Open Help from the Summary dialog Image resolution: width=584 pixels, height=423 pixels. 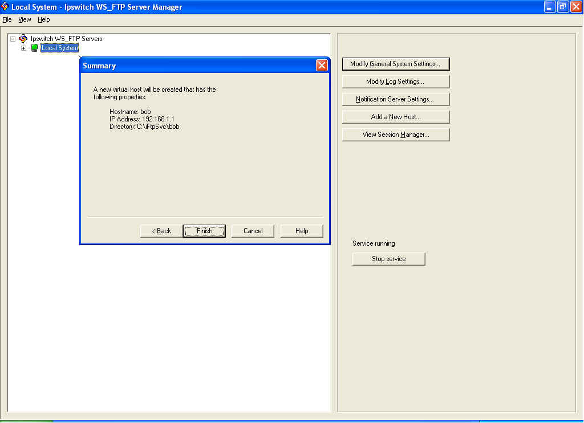pyautogui.click(x=302, y=231)
